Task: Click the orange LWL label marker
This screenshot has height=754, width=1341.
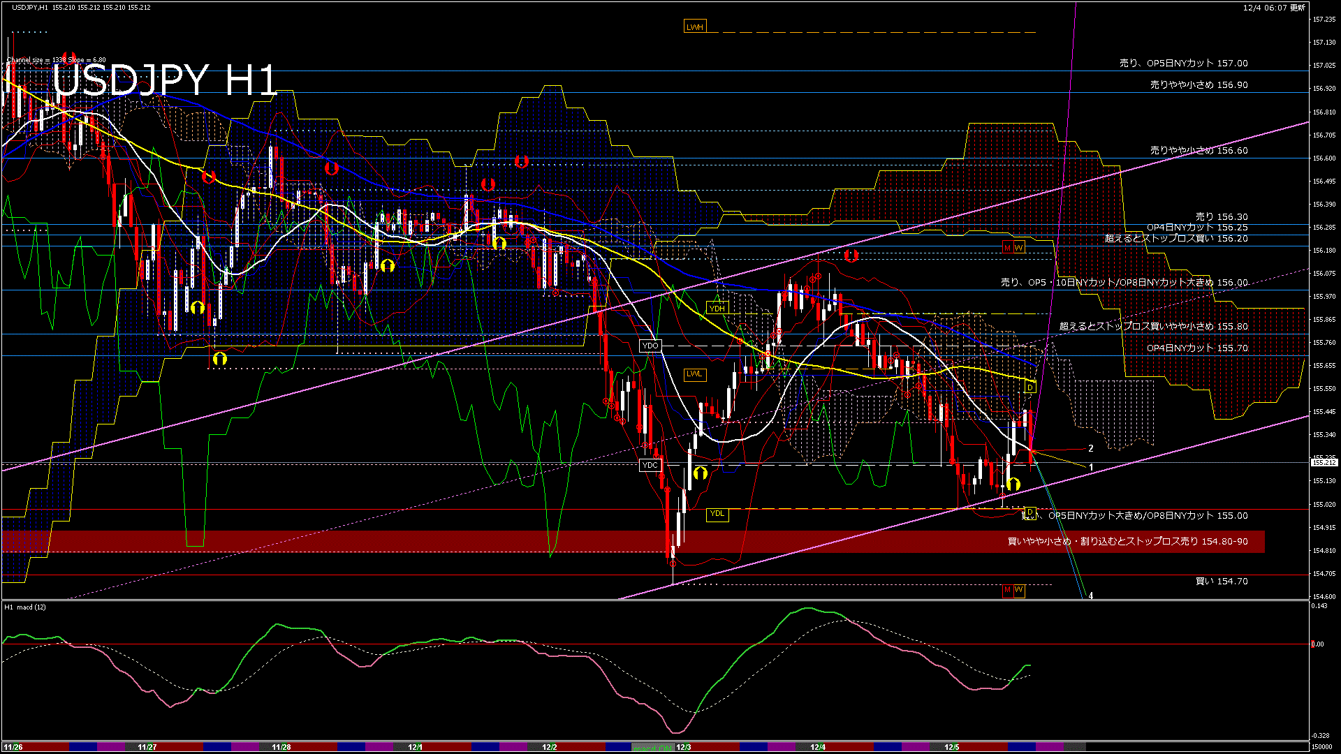Action: click(694, 374)
